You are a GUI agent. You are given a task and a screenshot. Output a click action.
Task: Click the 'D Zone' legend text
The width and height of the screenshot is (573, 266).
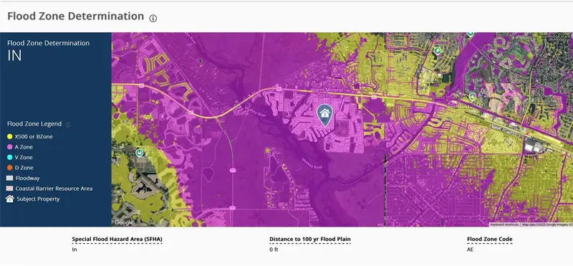[x=24, y=168]
